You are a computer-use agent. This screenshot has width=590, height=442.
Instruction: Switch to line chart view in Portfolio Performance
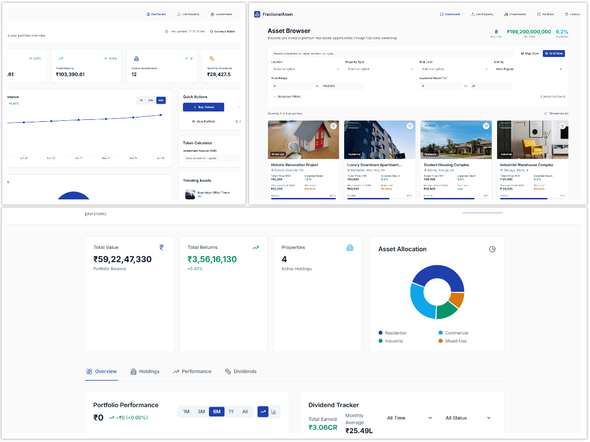263,412
